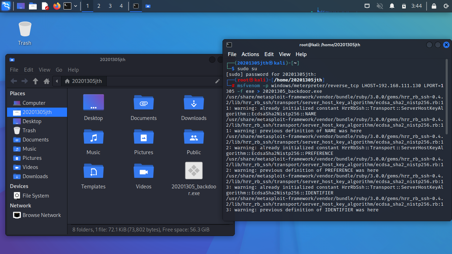Select Videos in the Places sidebar
This screenshot has width=452, height=254.
[37, 167]
